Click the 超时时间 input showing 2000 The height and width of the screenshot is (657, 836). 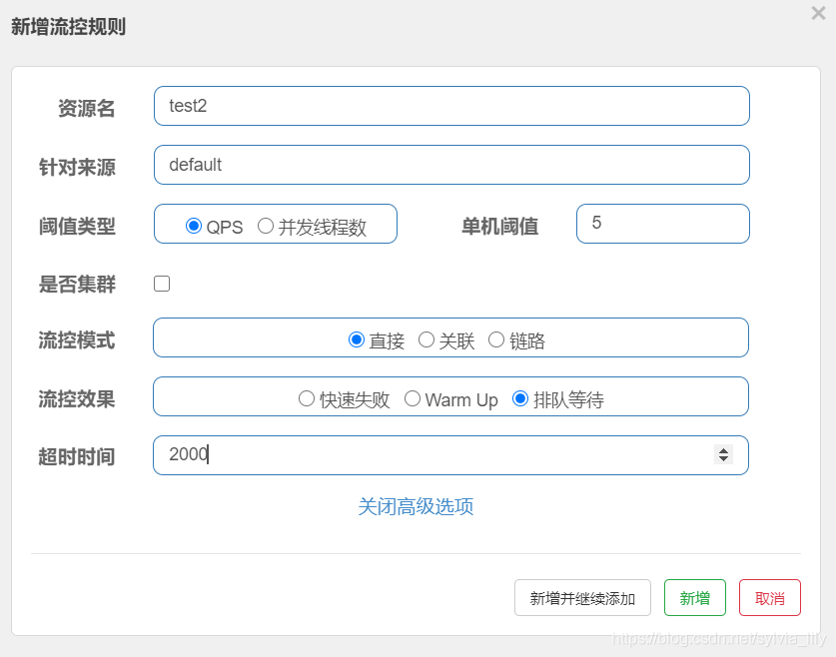(x=450, y=455)
